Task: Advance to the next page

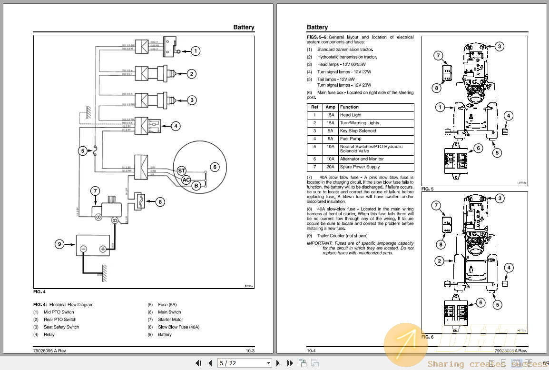Action: [278, 363]
